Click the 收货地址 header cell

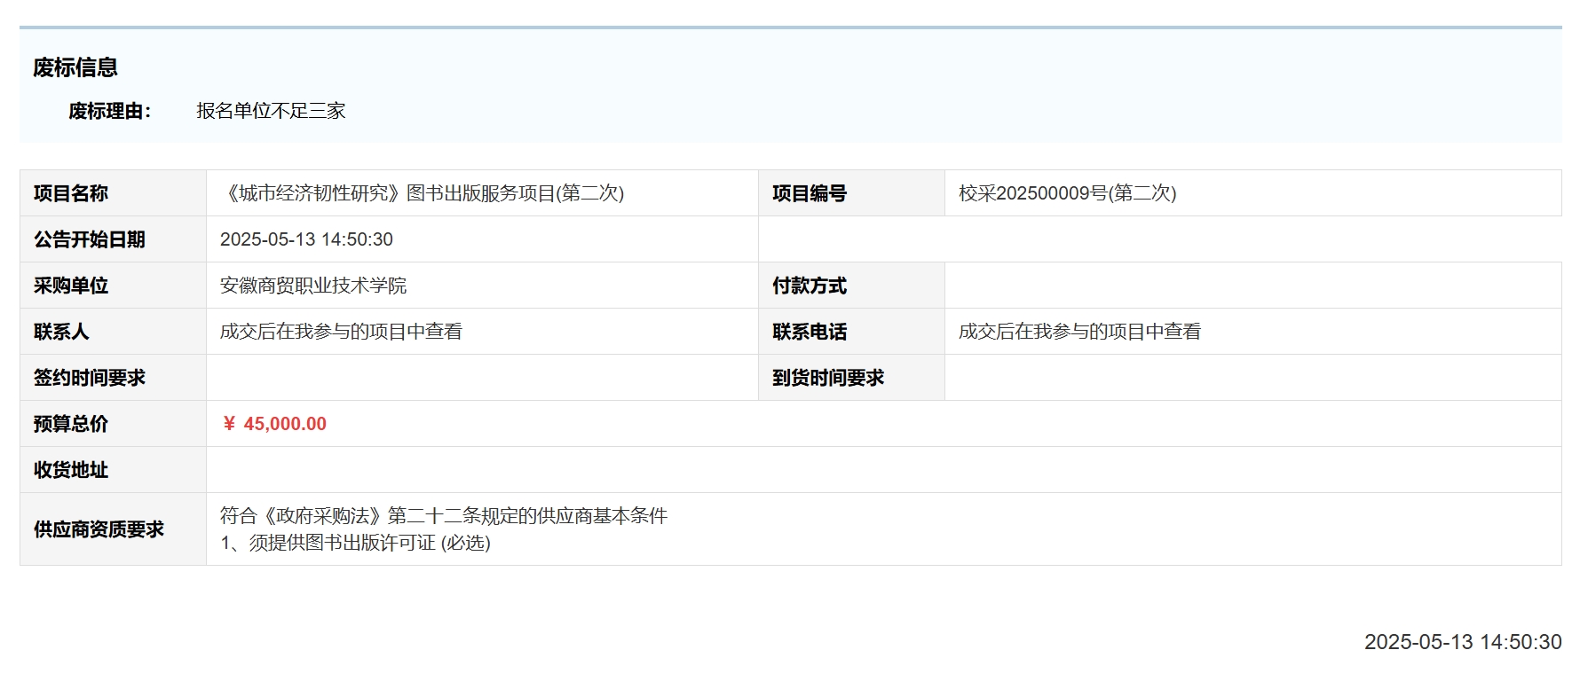(71, 470)
